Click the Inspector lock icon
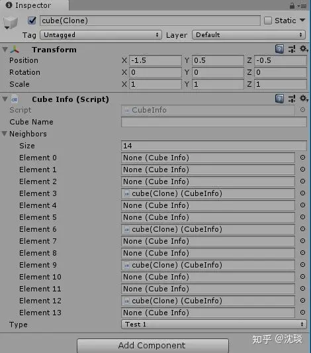311x353 pixels. tap(292, 5)
